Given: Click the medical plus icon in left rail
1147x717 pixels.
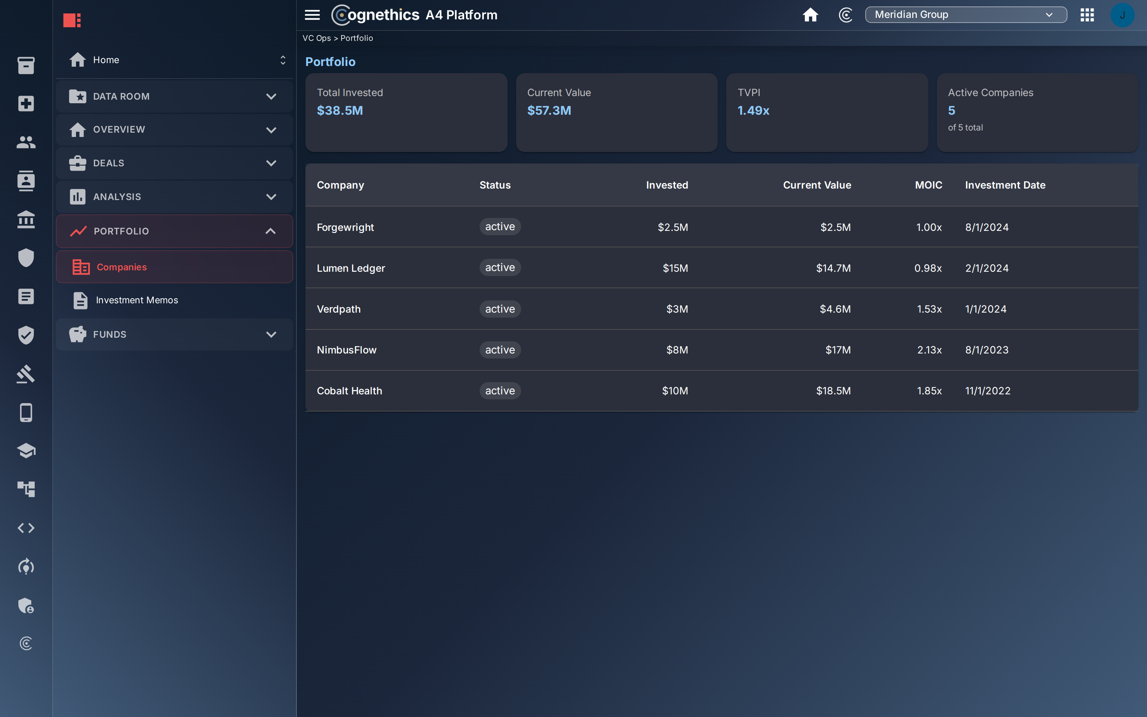Looking at the screenshot, I should pyautogui.click(x=26, y=103).
